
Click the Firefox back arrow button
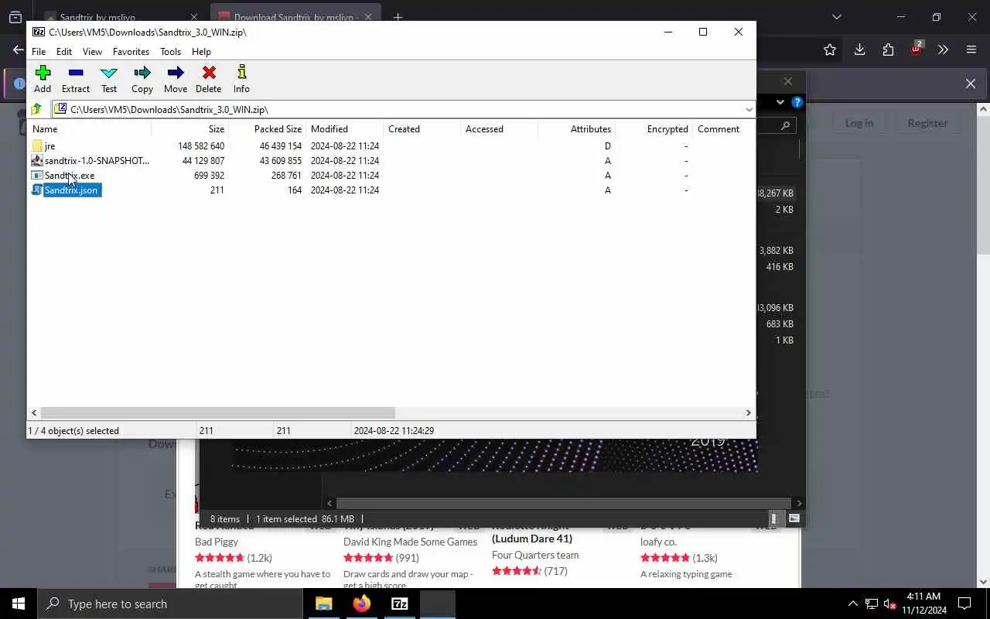tap(17, 50)
